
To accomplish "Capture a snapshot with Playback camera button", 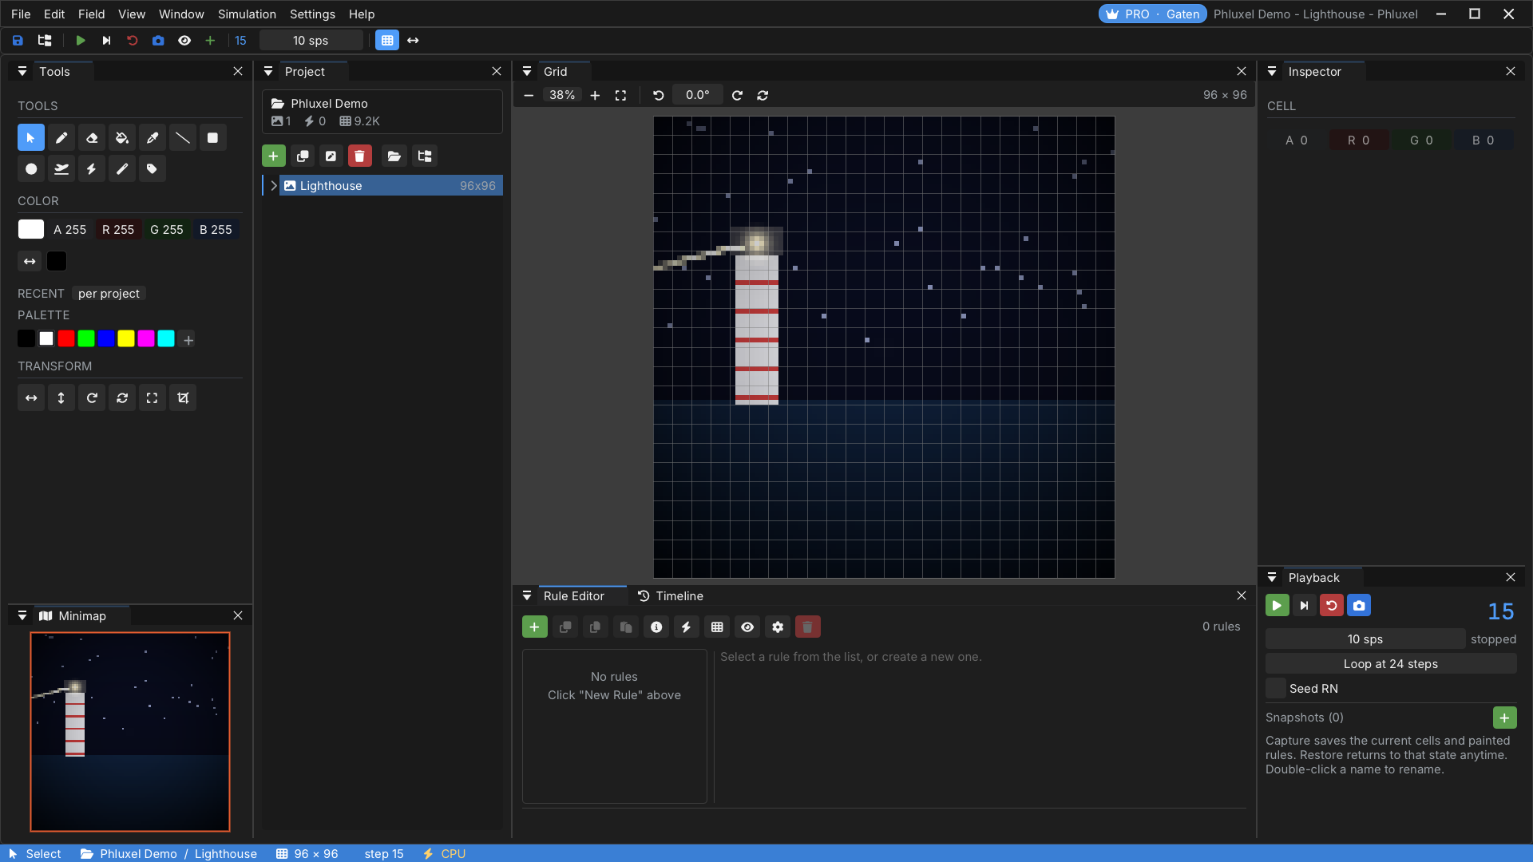I will click(1359, 606).
